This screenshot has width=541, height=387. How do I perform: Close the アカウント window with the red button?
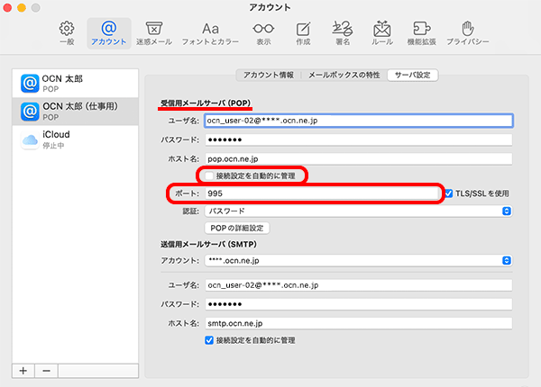tap(7, 7)
